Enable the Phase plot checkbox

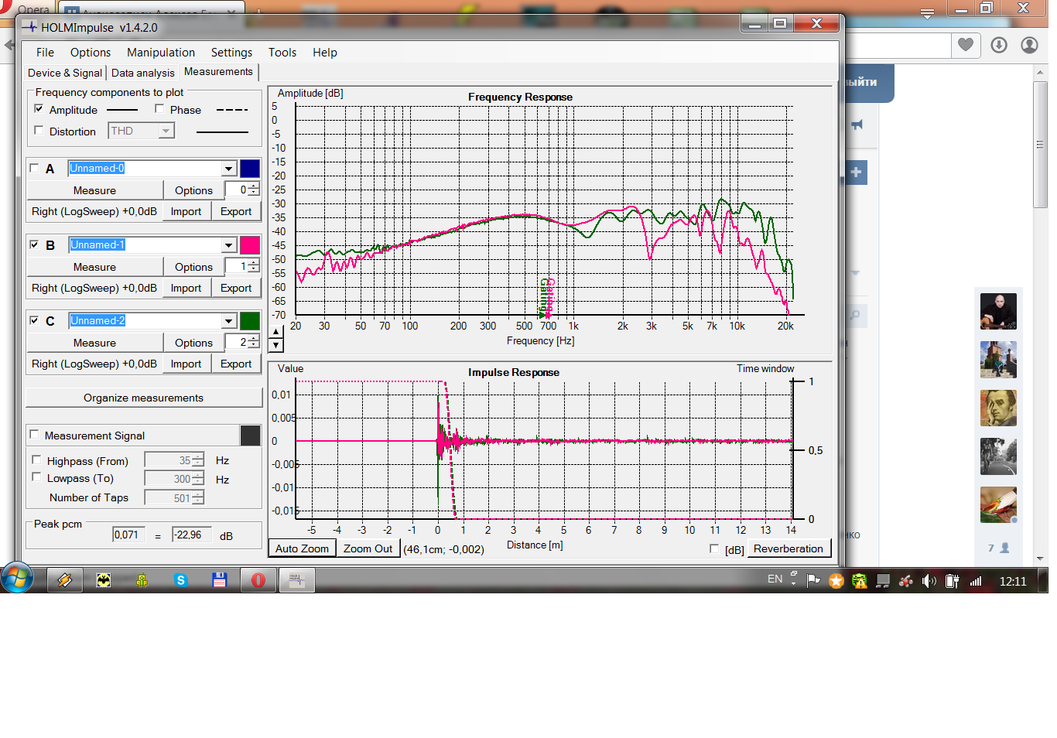click(159, 109)
